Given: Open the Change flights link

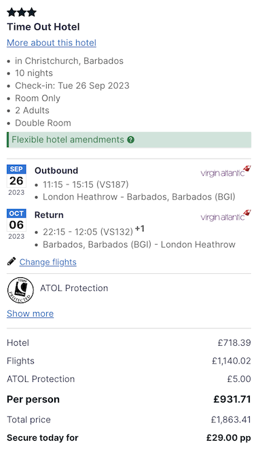Looking at the screenshot, I should [48, 262].
